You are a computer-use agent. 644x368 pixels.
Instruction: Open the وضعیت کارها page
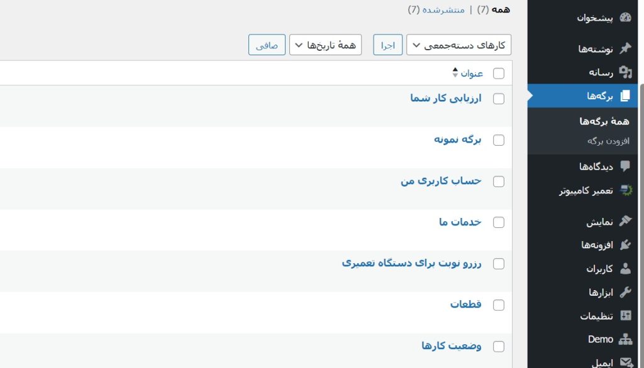point(452,345)
